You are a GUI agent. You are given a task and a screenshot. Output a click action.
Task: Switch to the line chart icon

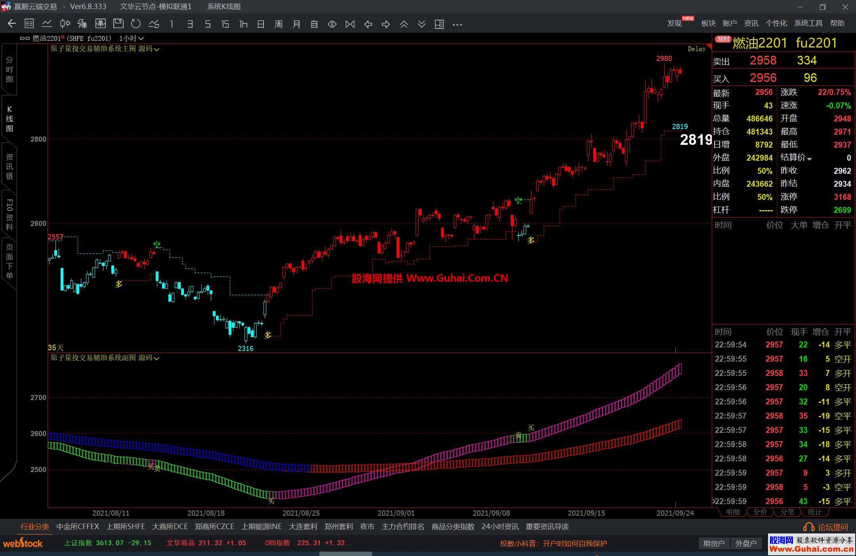47,24
